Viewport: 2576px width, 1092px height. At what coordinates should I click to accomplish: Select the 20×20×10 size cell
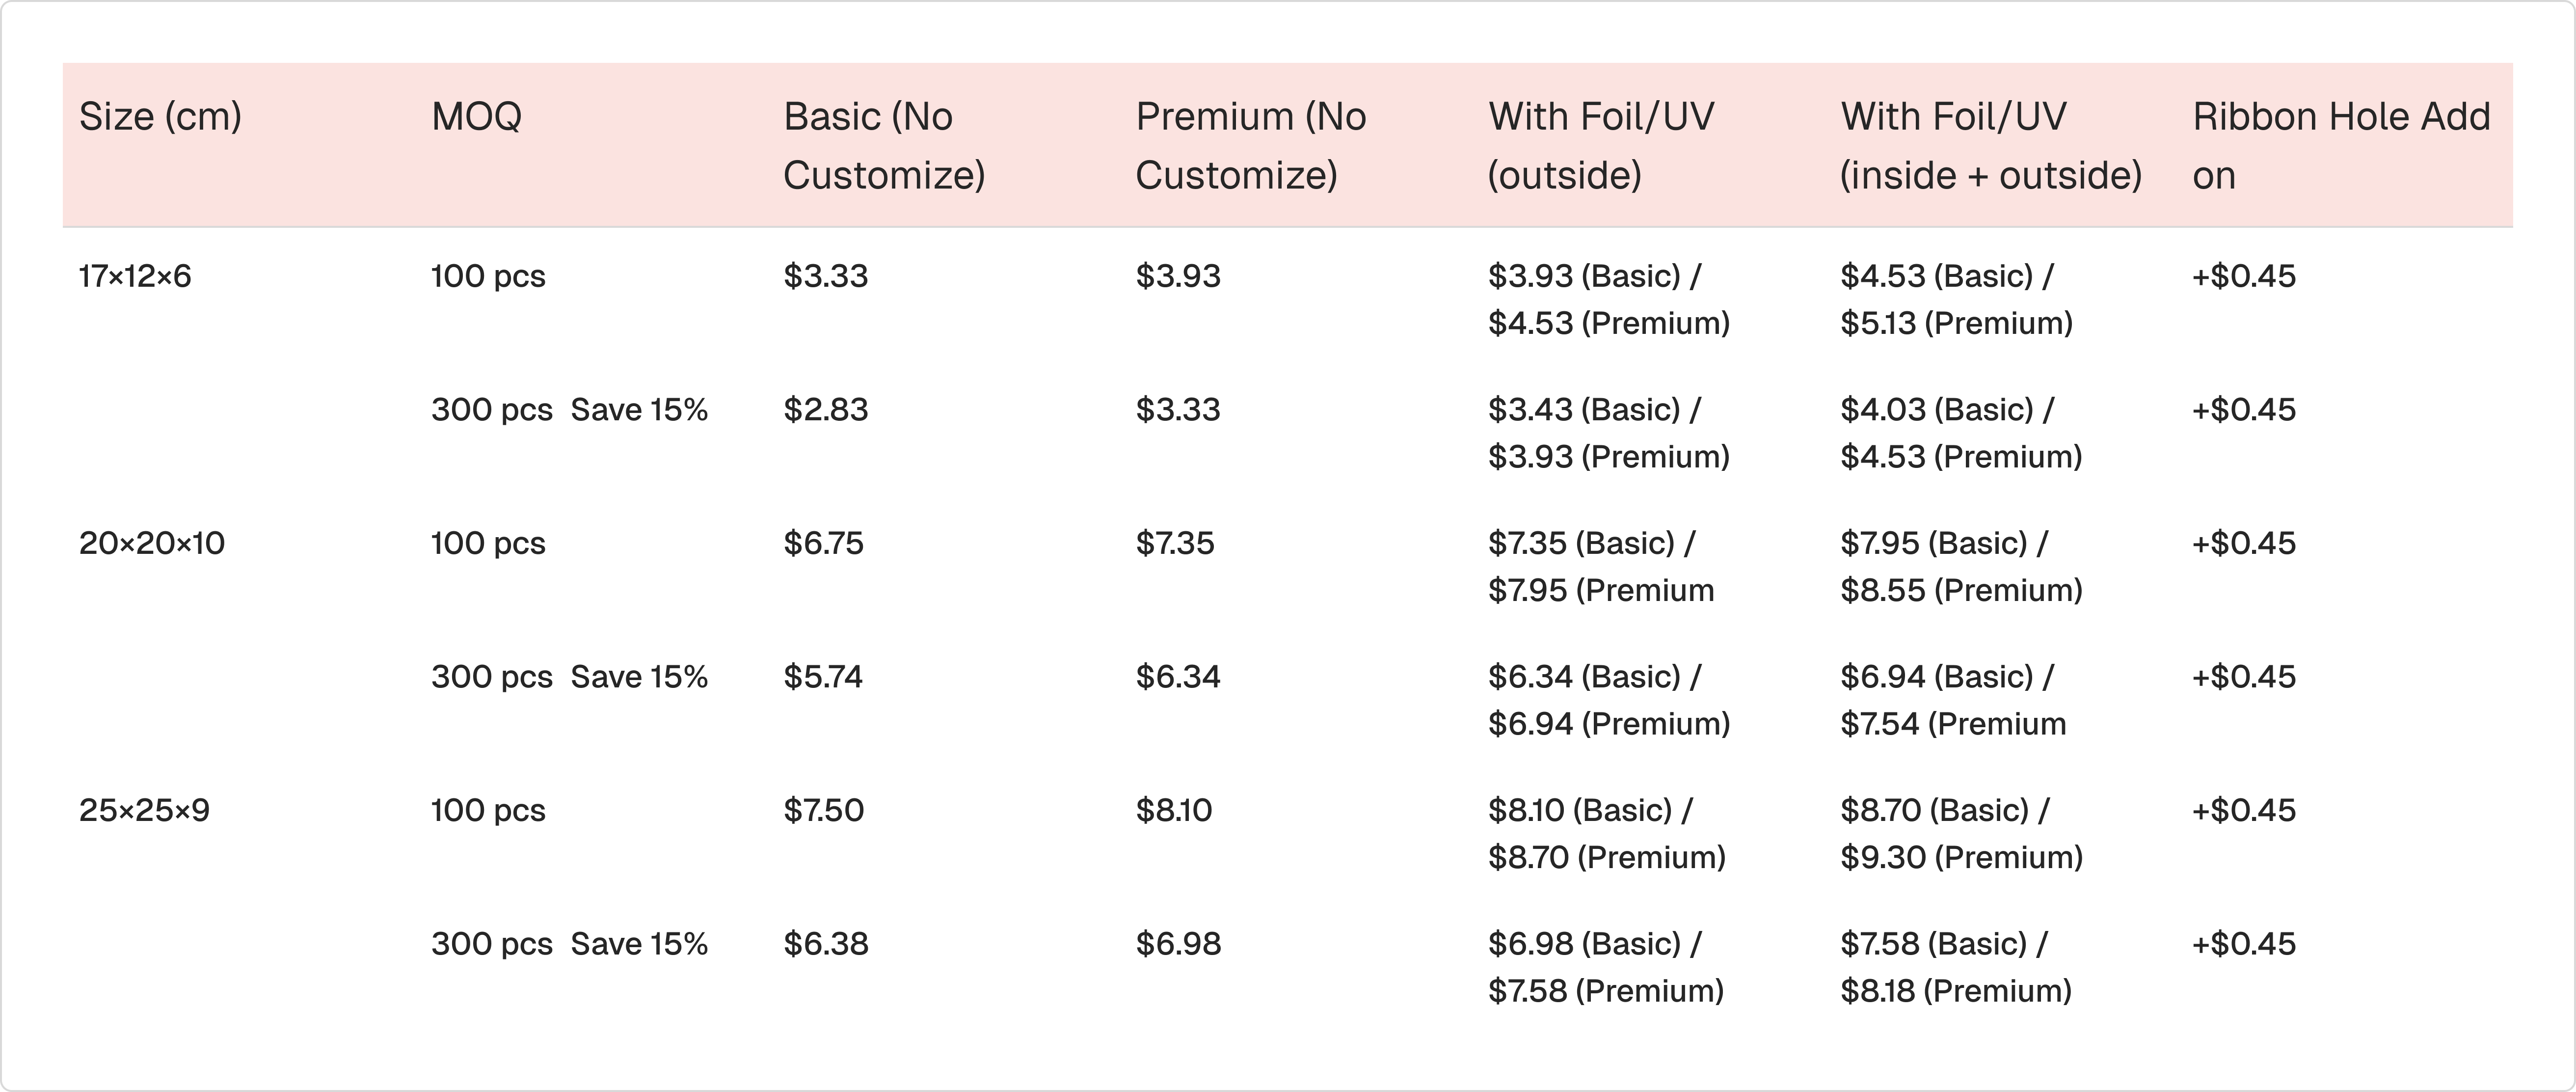tap(152, 543)
